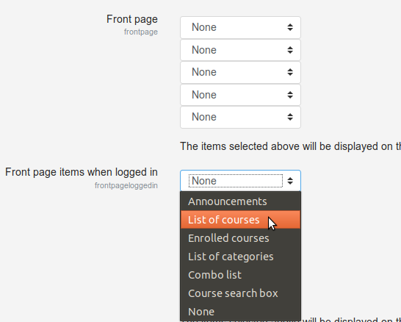Click the frontpageloggedin setting name text
The height and width of the screenshot is (322, 401).
(126, 185)
